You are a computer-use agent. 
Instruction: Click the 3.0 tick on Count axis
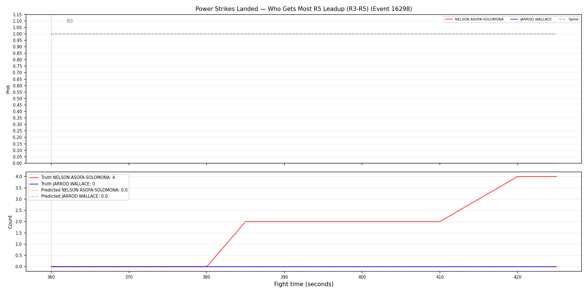point(19,199)
